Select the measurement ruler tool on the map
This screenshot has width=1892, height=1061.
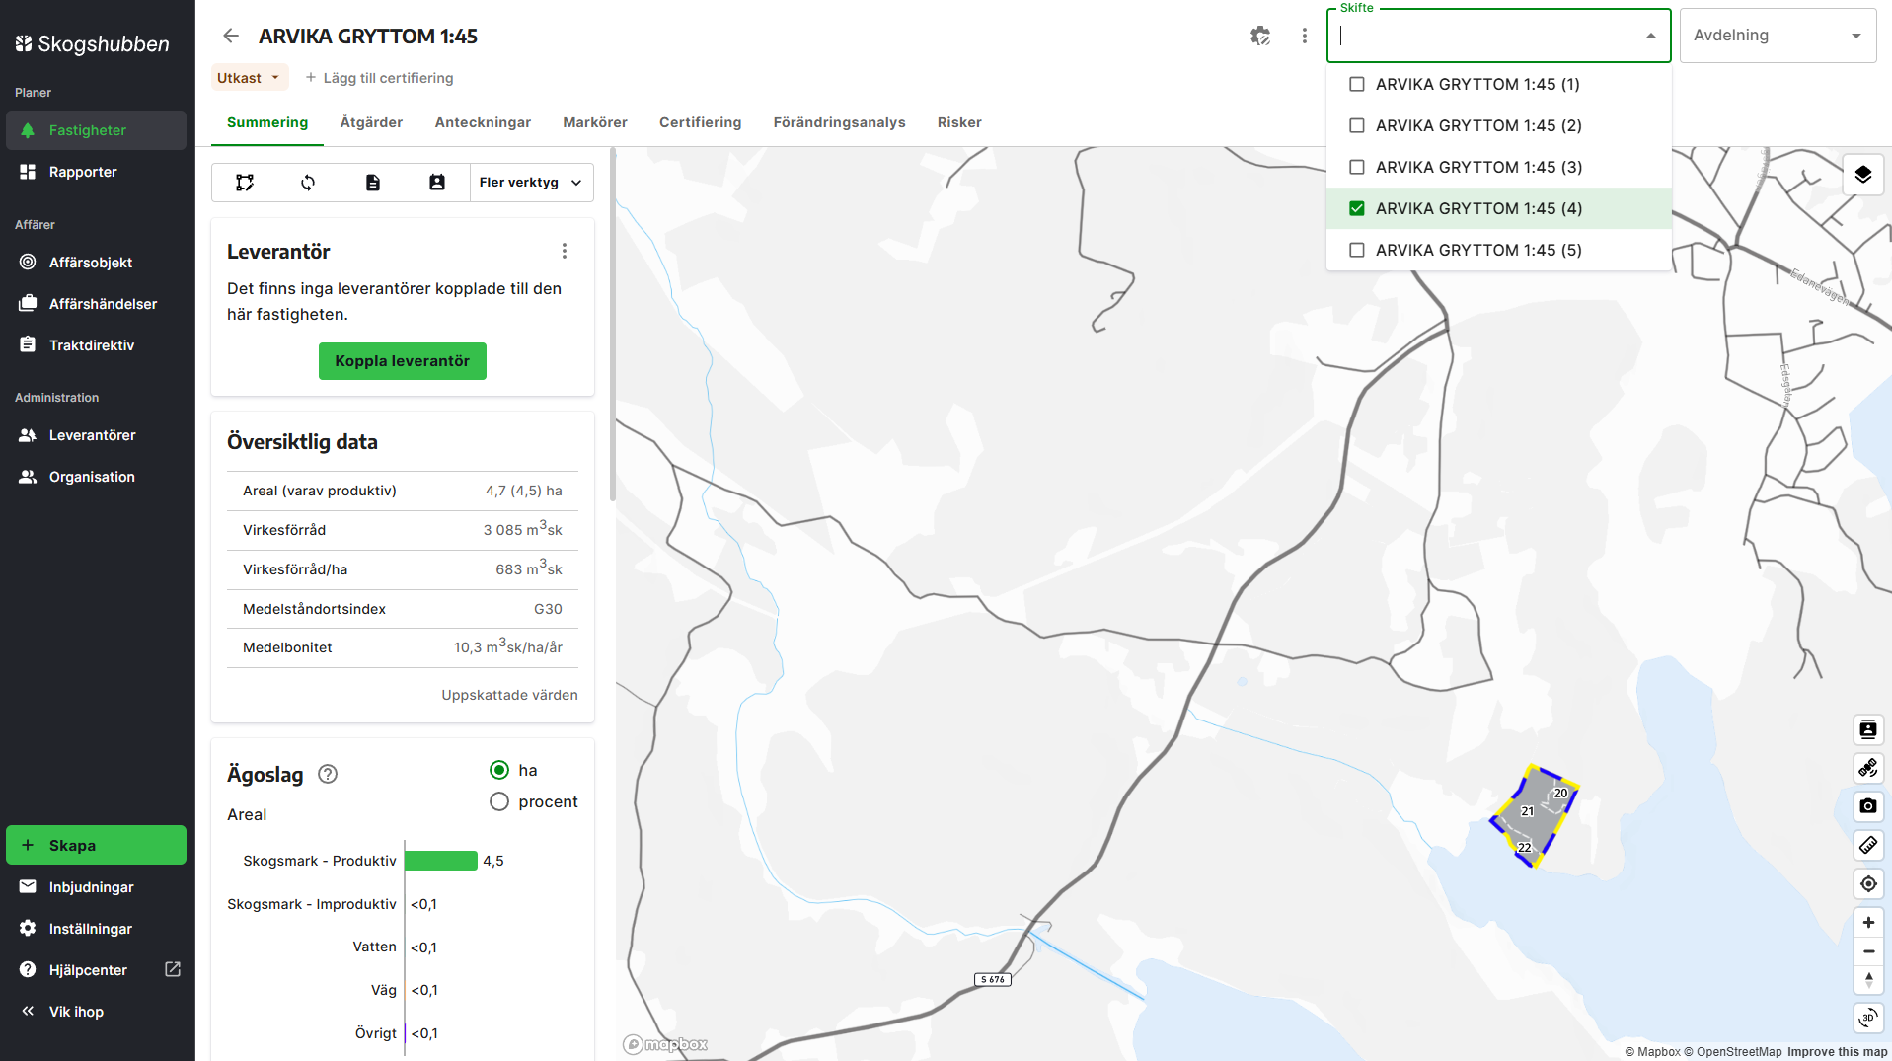click(x=1867, y=846)
